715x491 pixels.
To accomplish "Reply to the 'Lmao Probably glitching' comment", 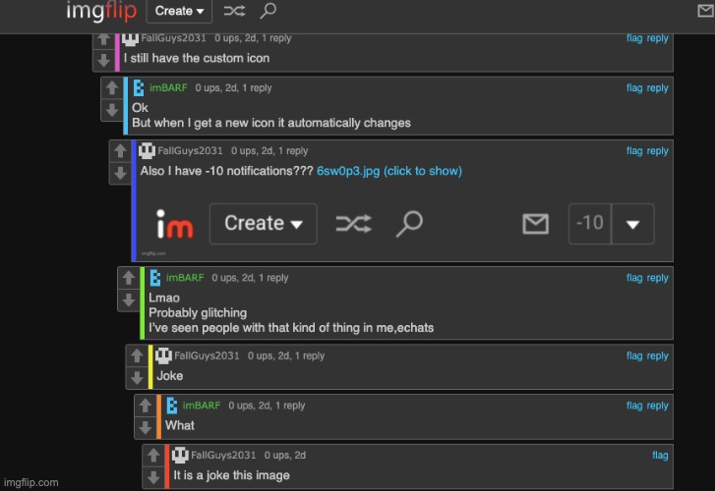I will coord(657,278).
